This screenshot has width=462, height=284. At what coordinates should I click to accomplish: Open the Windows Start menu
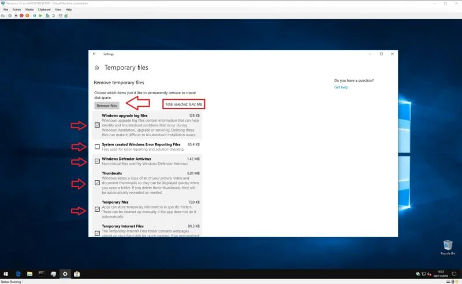click(x=6, y=274)
